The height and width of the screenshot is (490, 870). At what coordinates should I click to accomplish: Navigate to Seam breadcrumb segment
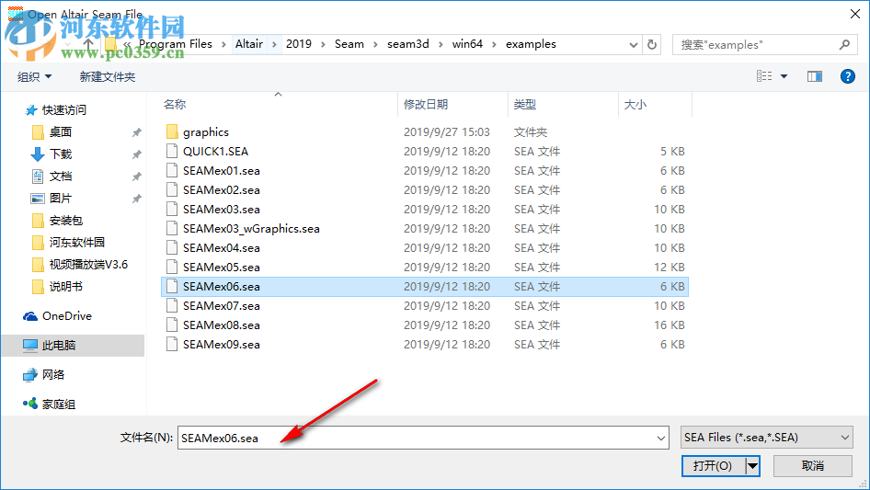(x=349, y=44)
